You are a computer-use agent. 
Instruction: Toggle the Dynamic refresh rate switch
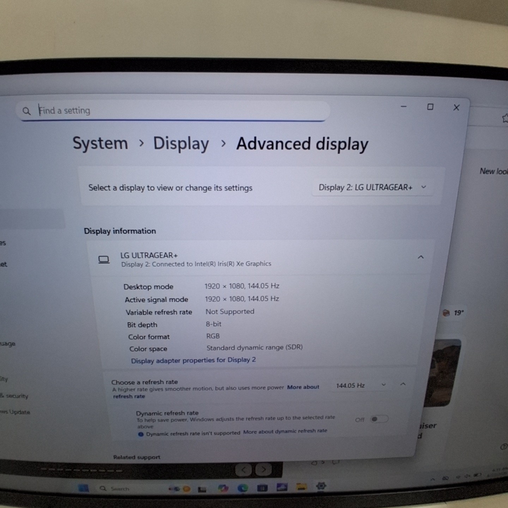click(x=379, y=419)
